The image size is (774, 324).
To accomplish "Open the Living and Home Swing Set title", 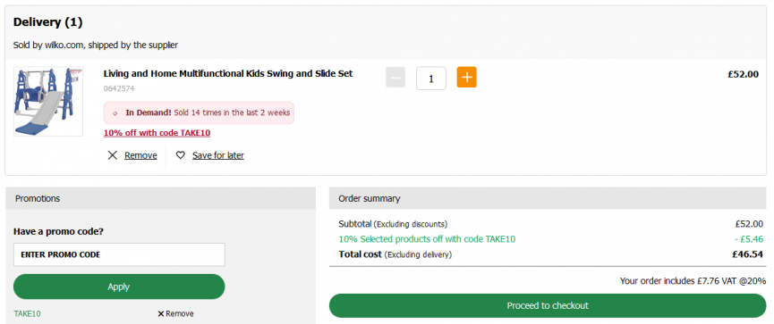I will point(228,74).
